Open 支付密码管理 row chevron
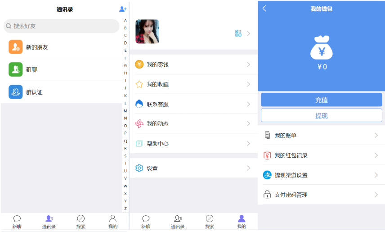Image resolution: width=385 pixels, height=232 pixels. pos(376,195)
